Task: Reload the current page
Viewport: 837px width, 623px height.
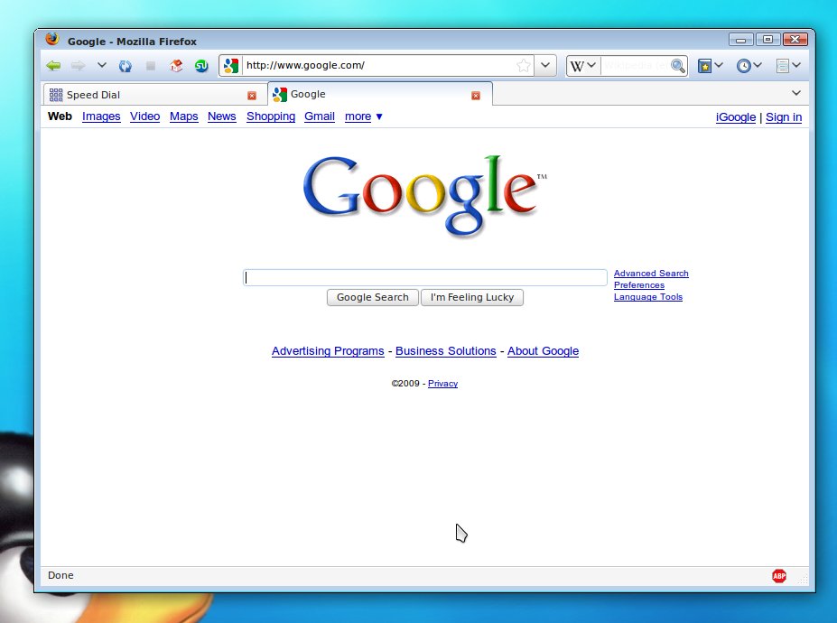Action: (x=126, y=66)
